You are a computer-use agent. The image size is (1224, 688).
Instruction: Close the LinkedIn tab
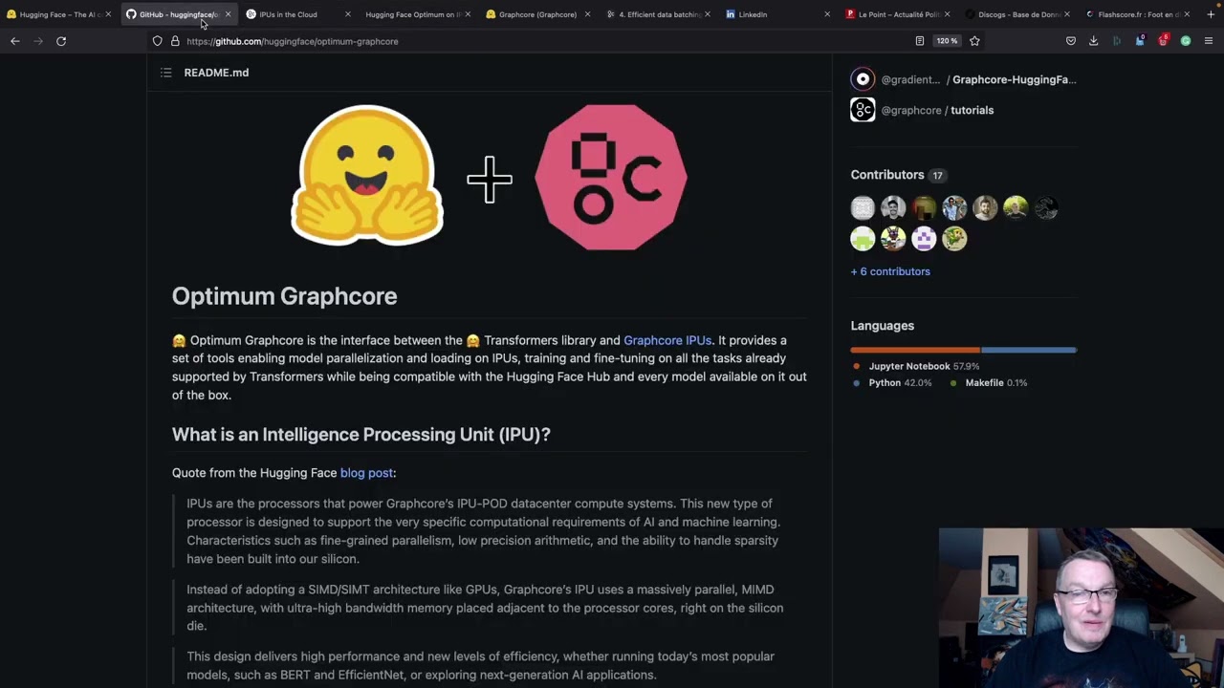click(x=827, y=14)
